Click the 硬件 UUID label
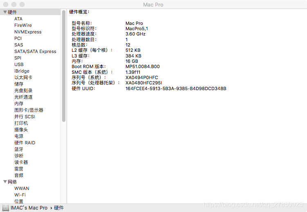 [x=83, y=88]
